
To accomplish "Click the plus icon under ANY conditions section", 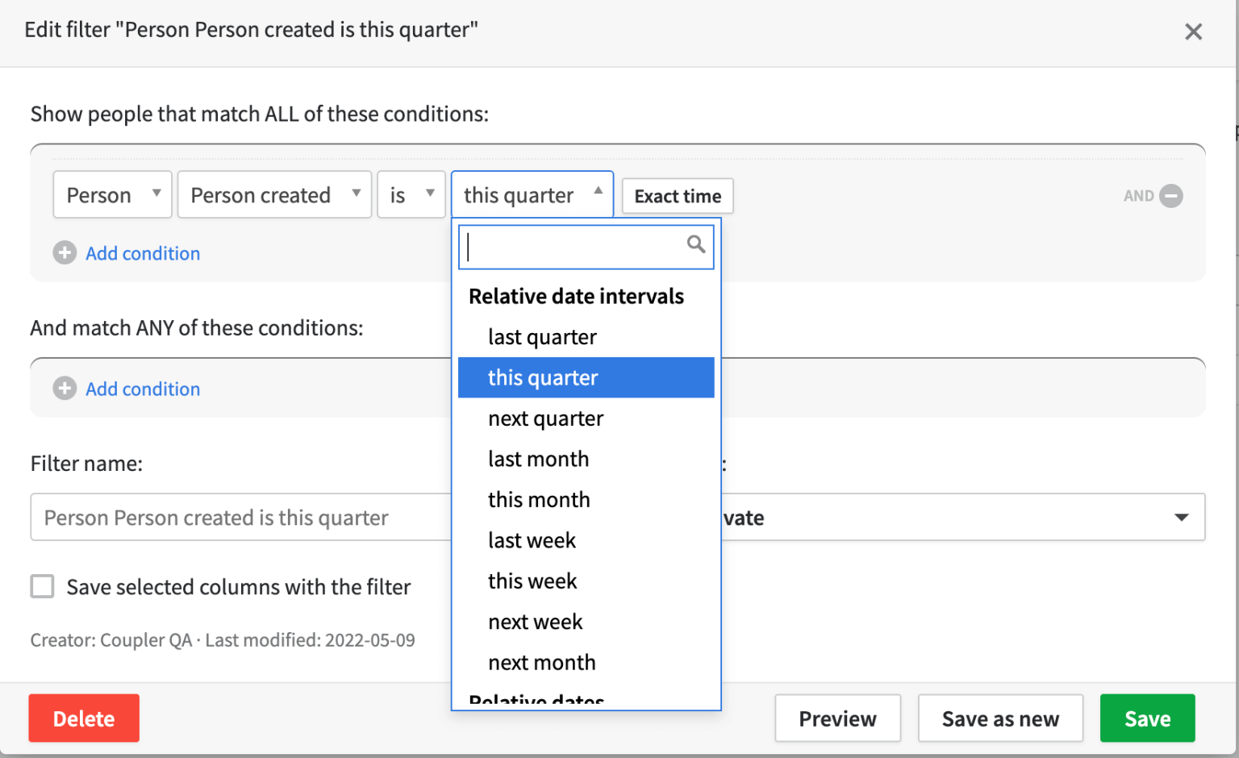I will (x=64, y=388).
